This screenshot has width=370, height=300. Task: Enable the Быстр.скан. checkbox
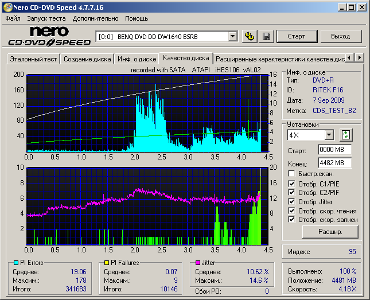pyautogui.click(x=291, y=173)
